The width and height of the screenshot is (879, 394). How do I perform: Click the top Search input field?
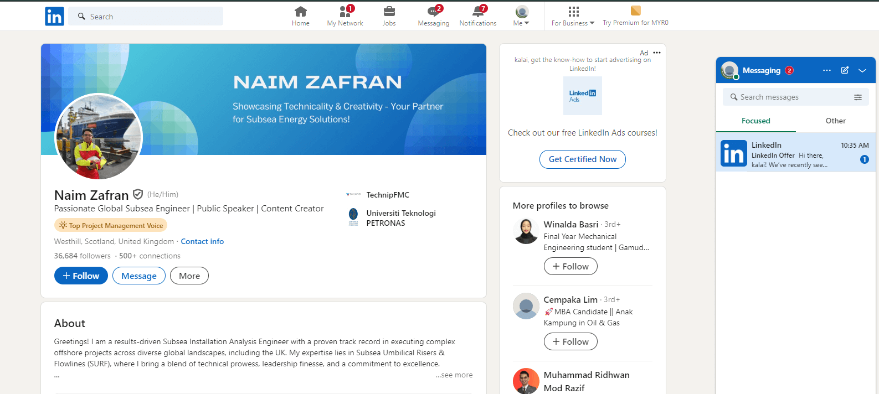coord(150,17)
